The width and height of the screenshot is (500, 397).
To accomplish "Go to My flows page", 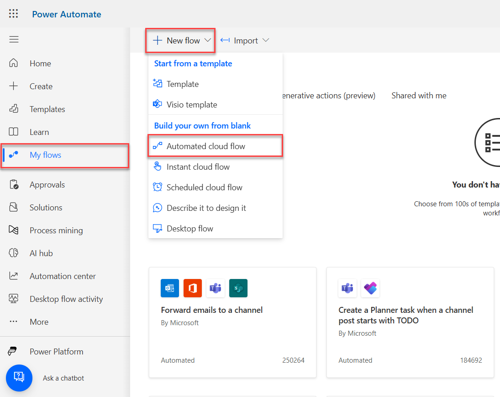I will click(65, 155).
